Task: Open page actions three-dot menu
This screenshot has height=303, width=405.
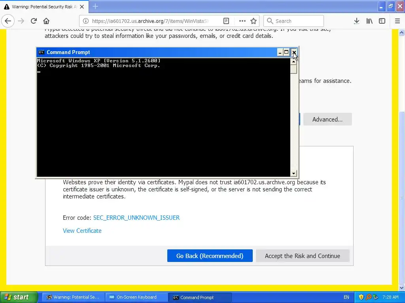Action: coord(242,21)
